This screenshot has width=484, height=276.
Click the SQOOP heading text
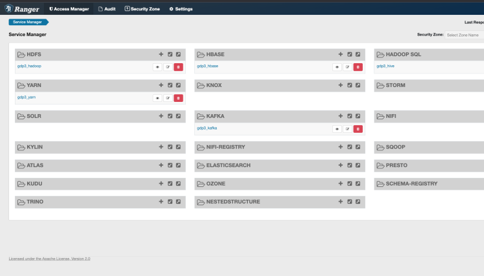pyautogui.click(x=396, y=147)
